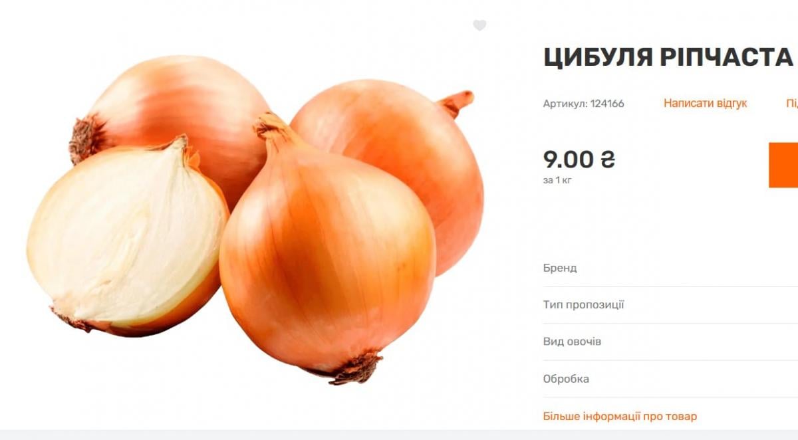Click the article number 'Артикул: 124166'

click(584, 104)
